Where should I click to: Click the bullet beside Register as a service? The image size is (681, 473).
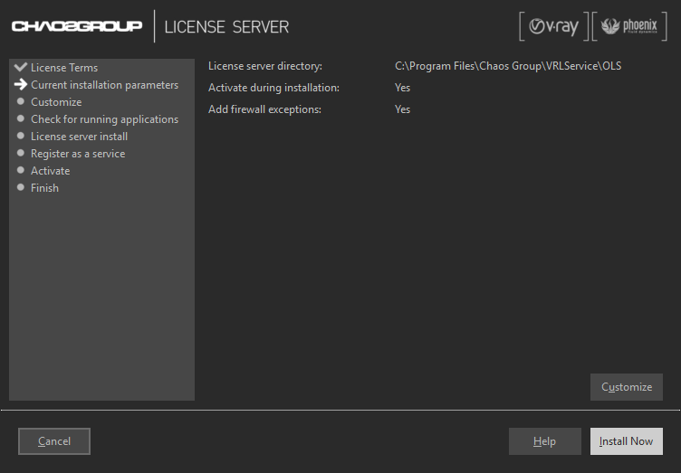coord(21,153)
